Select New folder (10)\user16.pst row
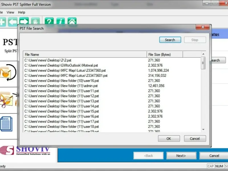The width and height of the screenshot is (228, 171). [112, 81]
